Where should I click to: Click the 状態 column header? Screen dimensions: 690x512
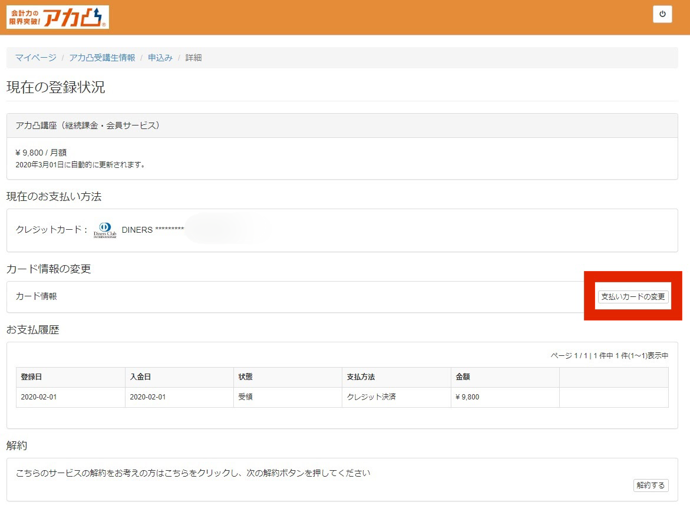pyautogui.click(x=245, y=377)
